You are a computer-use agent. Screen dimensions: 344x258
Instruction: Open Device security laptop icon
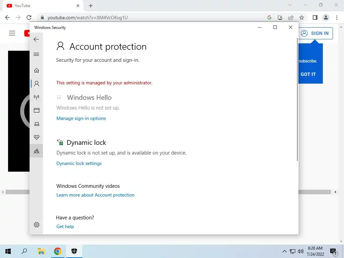[36, 124]
